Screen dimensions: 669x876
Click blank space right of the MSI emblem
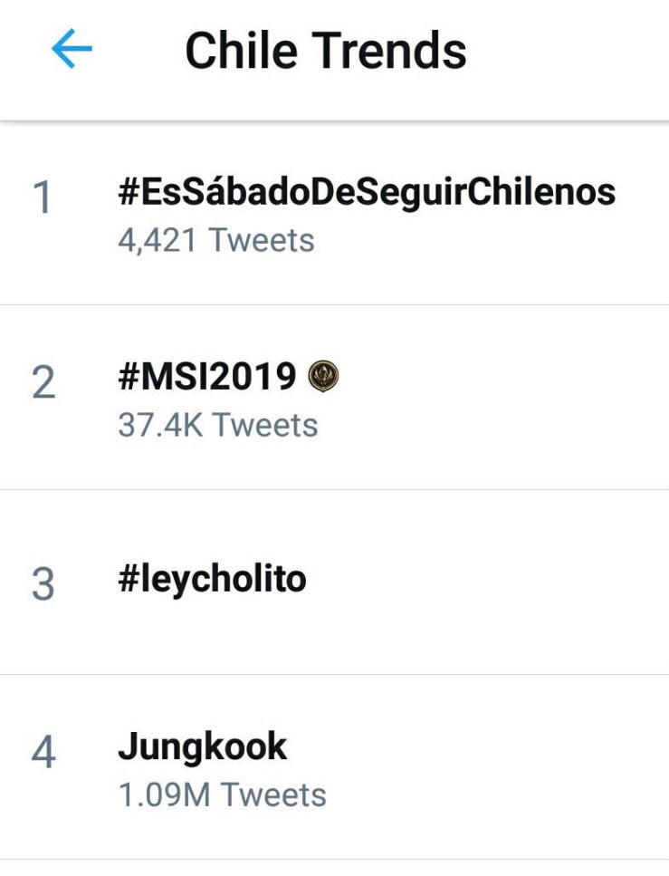tap(498, 377)
